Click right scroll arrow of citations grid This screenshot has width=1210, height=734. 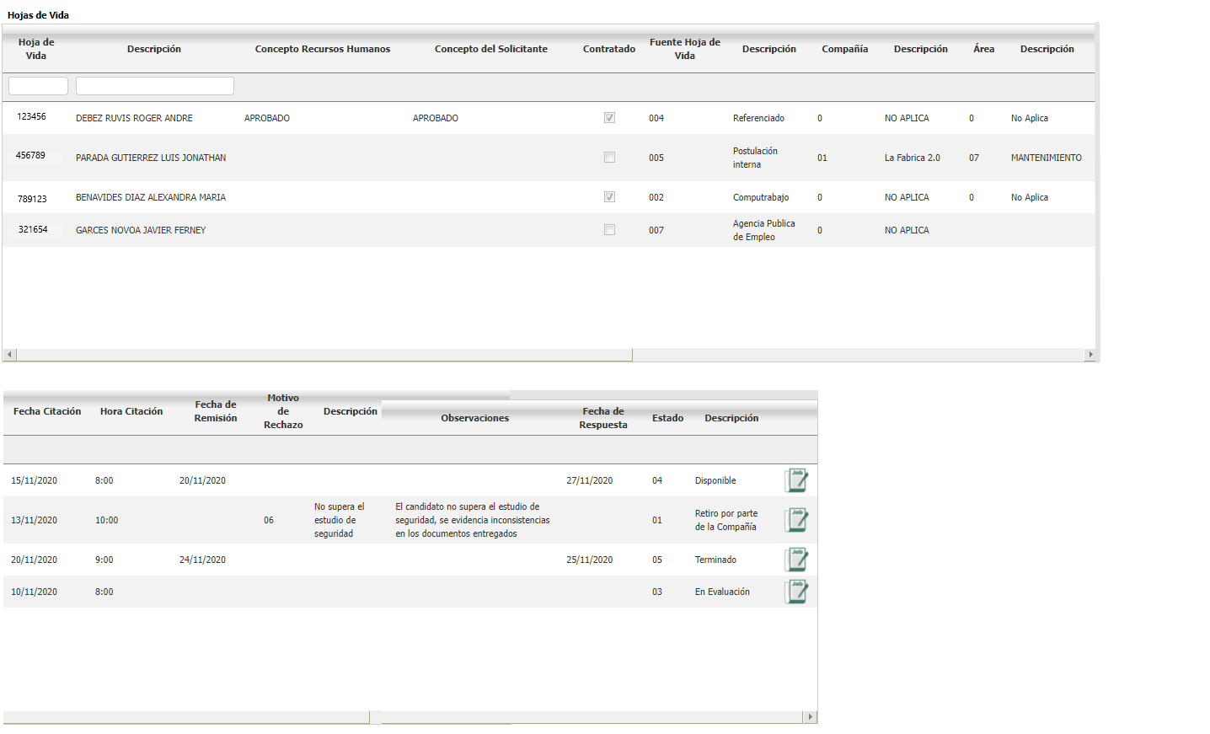point(810,717)
